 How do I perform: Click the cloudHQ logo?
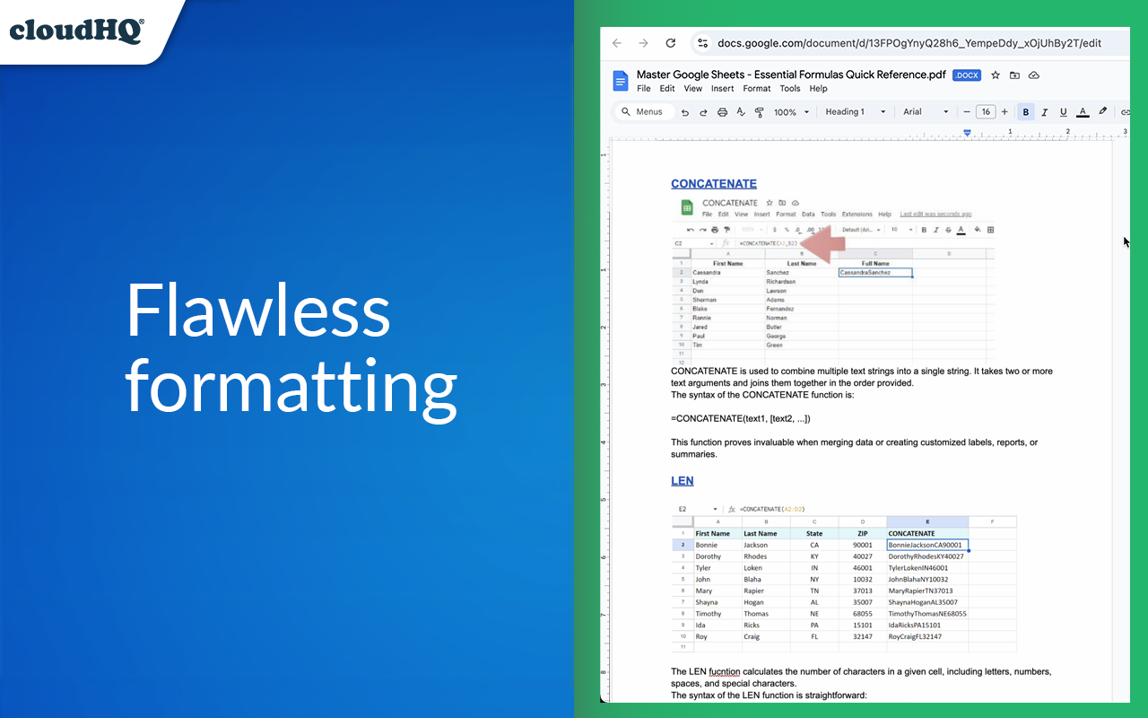tap(77, 31)
